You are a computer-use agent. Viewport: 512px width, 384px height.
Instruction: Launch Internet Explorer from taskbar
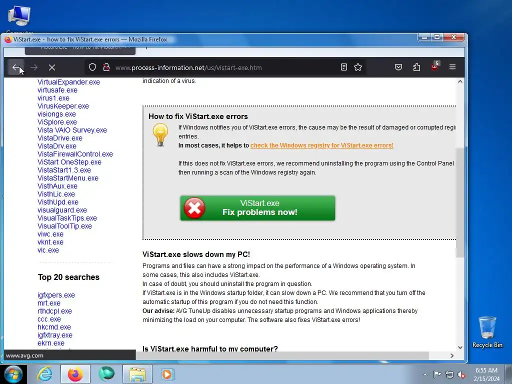(x=44, y=374)
